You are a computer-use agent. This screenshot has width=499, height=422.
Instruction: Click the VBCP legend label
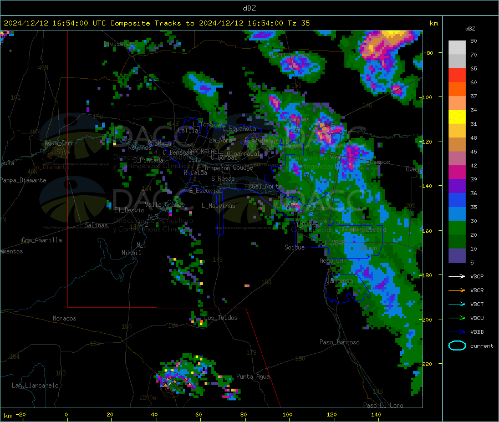coord(477,276)
